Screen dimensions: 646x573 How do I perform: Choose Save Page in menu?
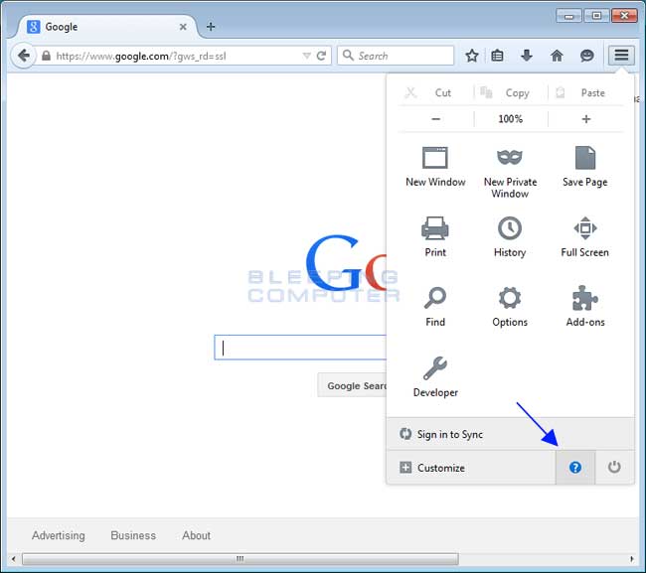tap(585, 166)
